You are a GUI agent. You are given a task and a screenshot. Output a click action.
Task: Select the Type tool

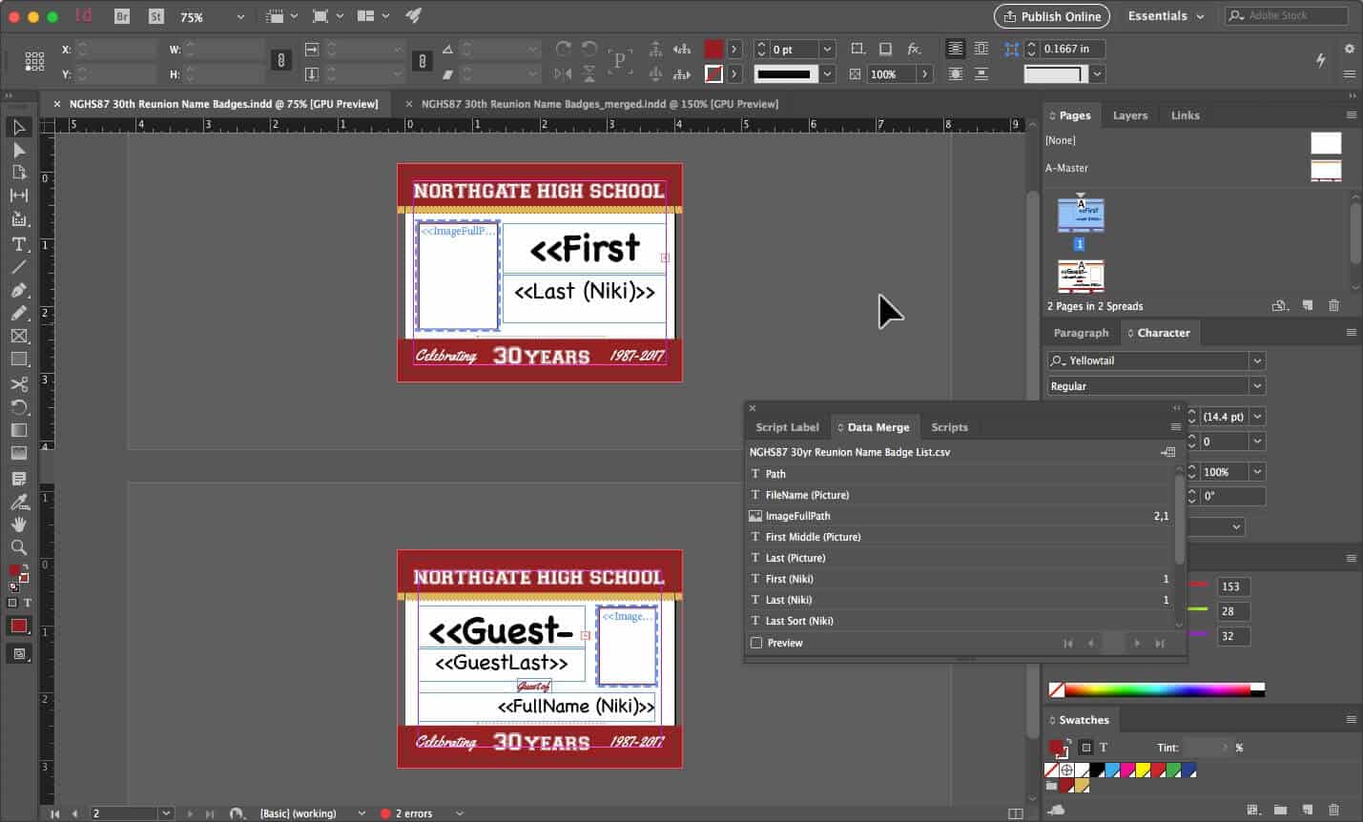pyautogui.click(x=19, y=244)
